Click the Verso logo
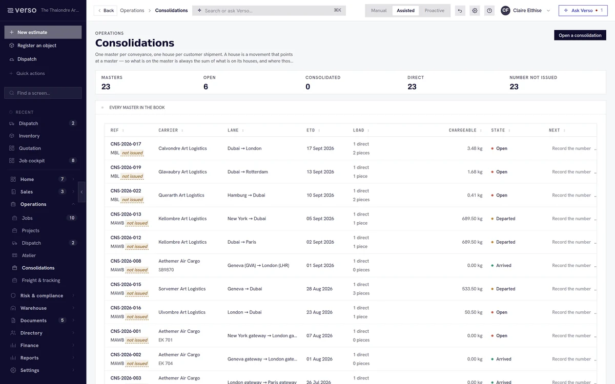The height and width of the screenshot is (384, 615). coord(22,10)
